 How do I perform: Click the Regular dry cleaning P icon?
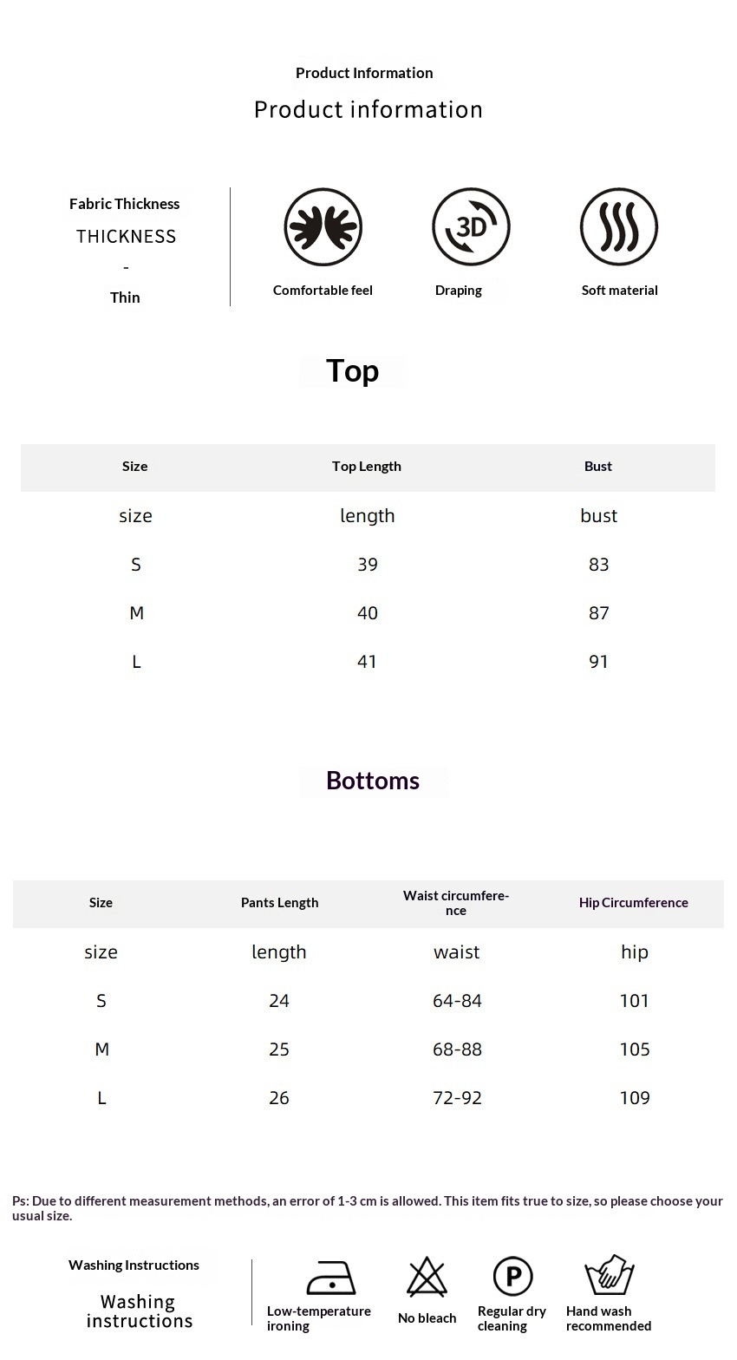pyautogui.click(x=512, y=1277)
